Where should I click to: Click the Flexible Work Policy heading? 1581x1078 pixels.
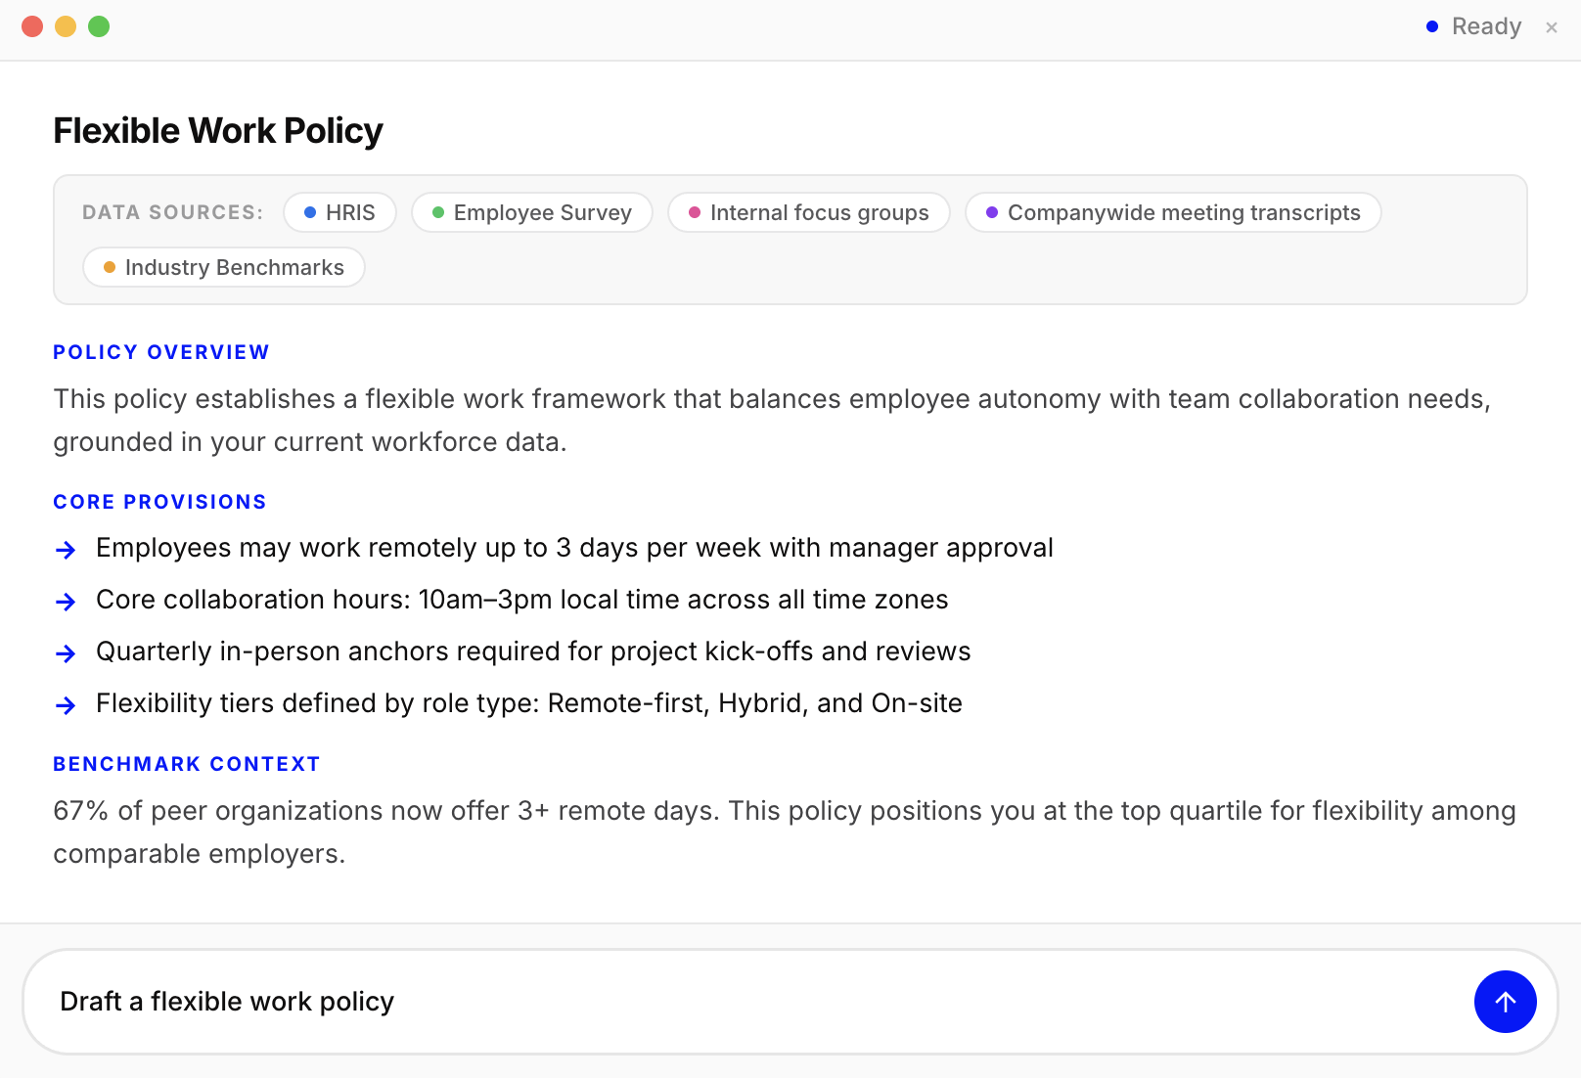pyautogui.click(x=218, y=131)
